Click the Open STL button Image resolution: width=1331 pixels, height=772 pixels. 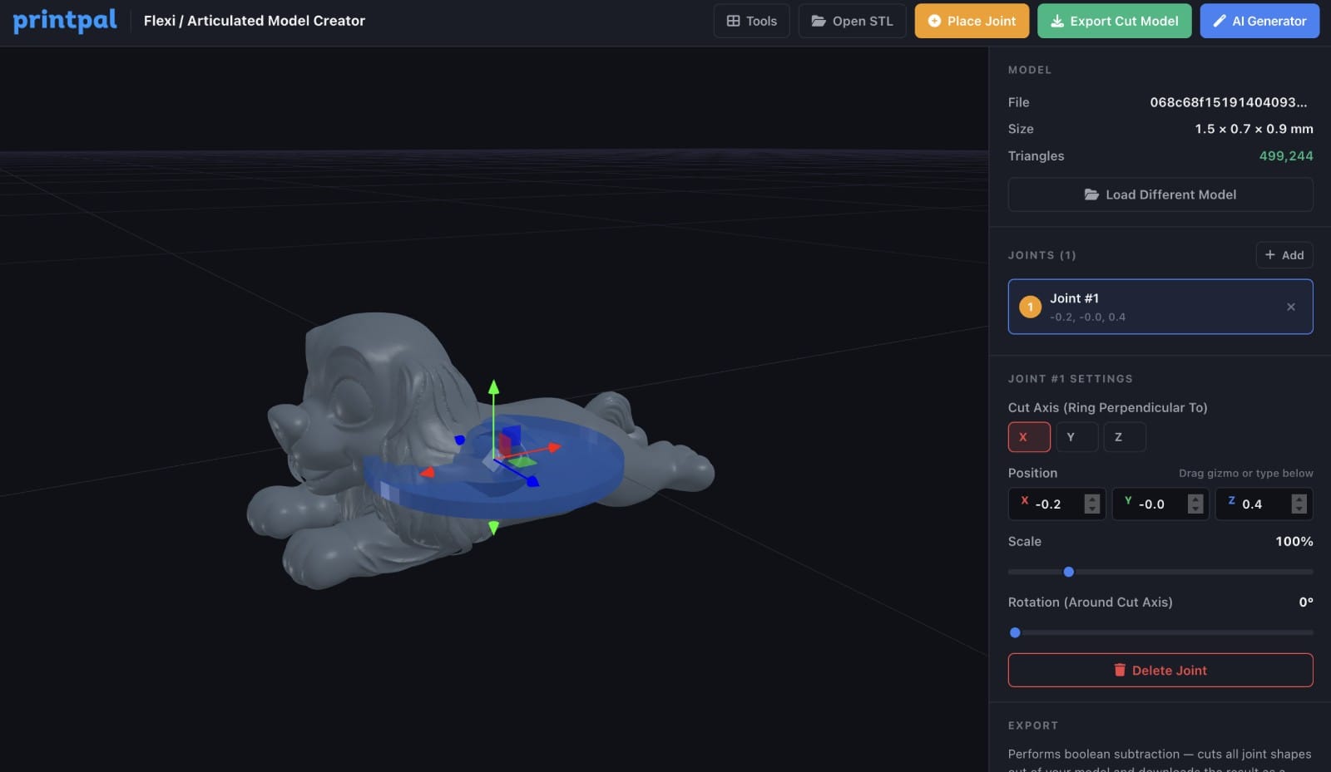tap(852, 21)
